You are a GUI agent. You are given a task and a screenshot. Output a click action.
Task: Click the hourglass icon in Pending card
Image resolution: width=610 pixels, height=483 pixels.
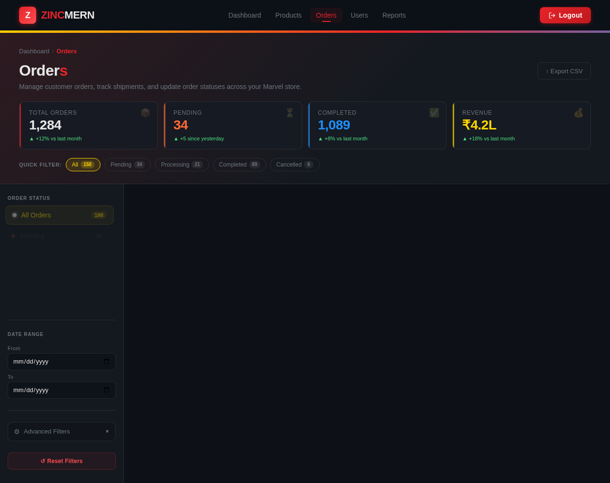pos(290,113)
